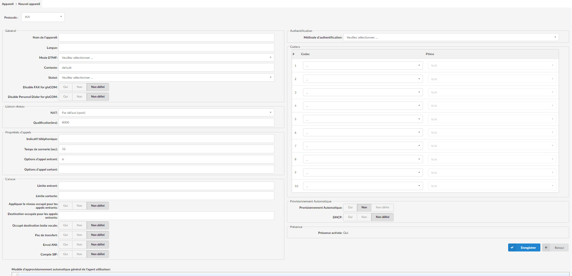Image resolution: width=572 pixels, height=276 pixels.
Task: Set DHCP to Non
Action: tap(364, 217)
